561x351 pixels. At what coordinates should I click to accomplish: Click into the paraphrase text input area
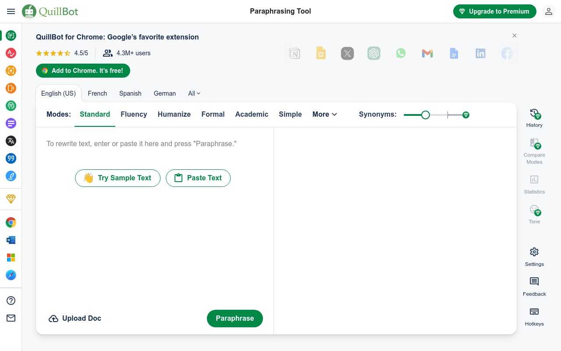(155, 143)
